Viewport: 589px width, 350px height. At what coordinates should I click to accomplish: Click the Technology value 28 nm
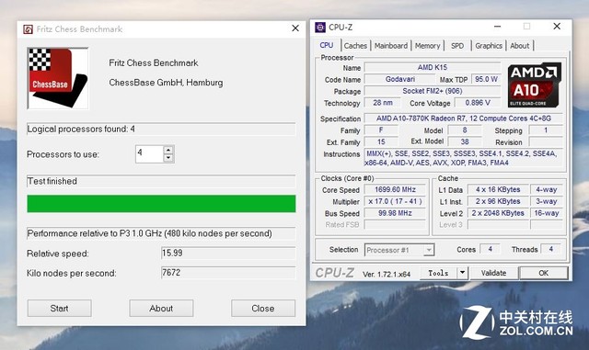(383, 103)
